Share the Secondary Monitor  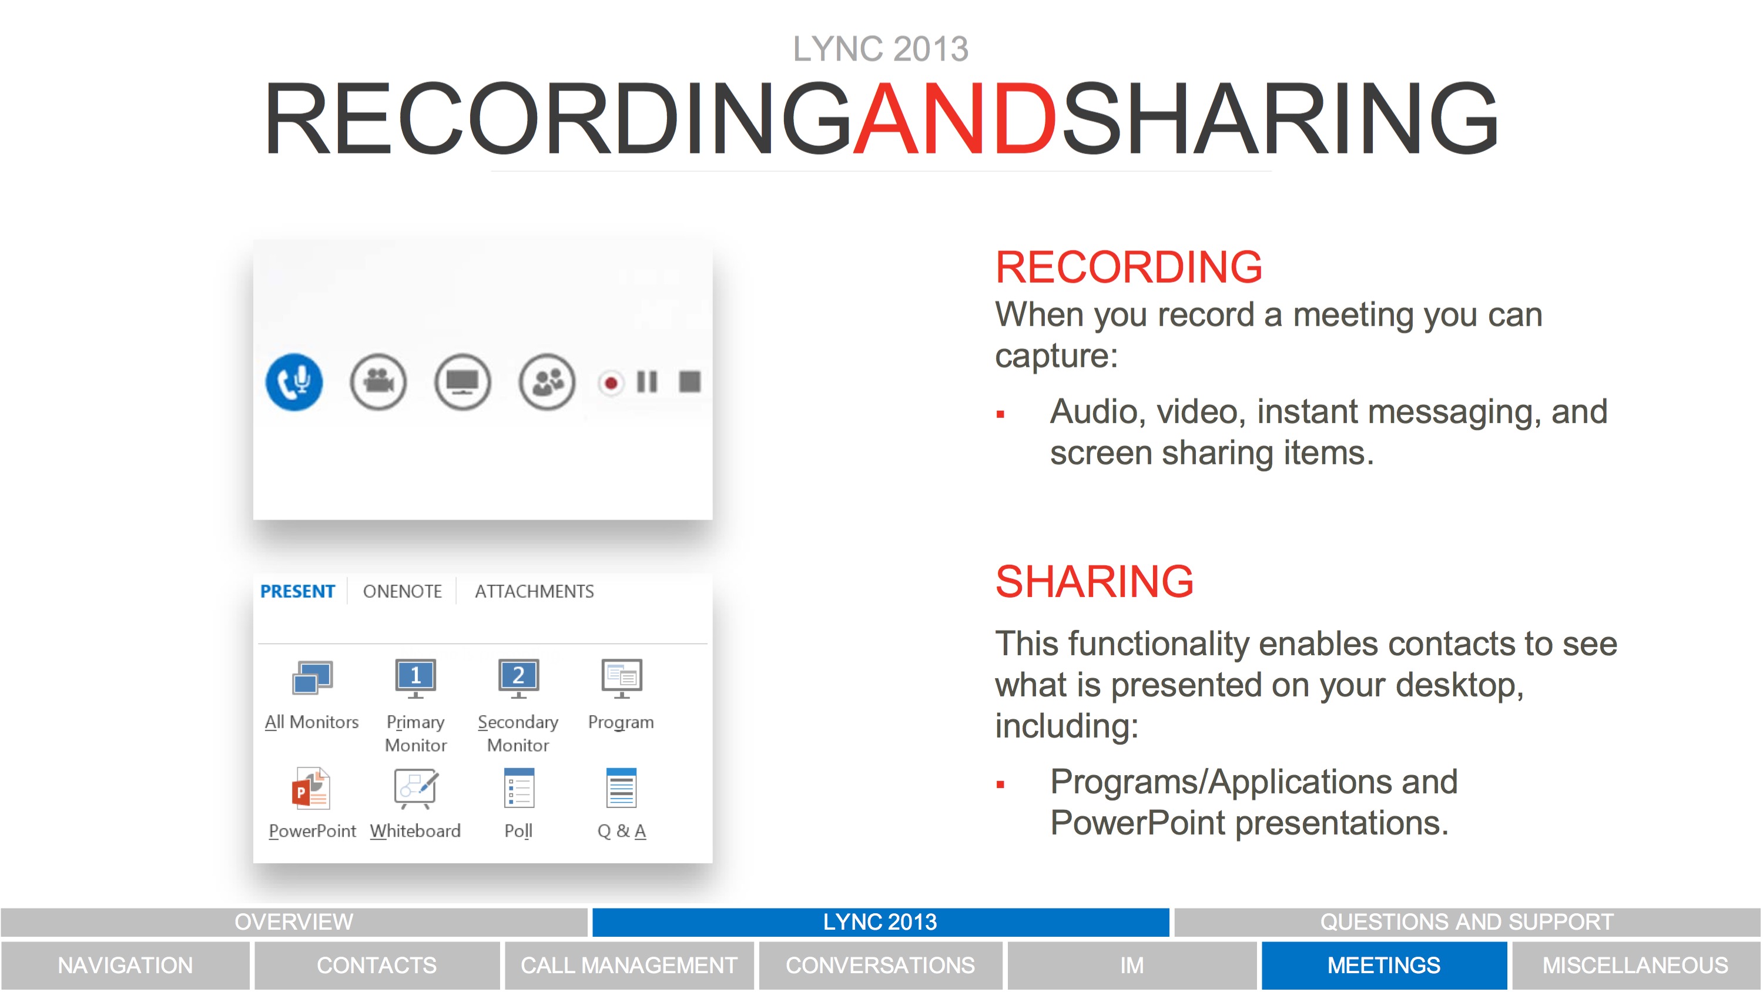518,678
